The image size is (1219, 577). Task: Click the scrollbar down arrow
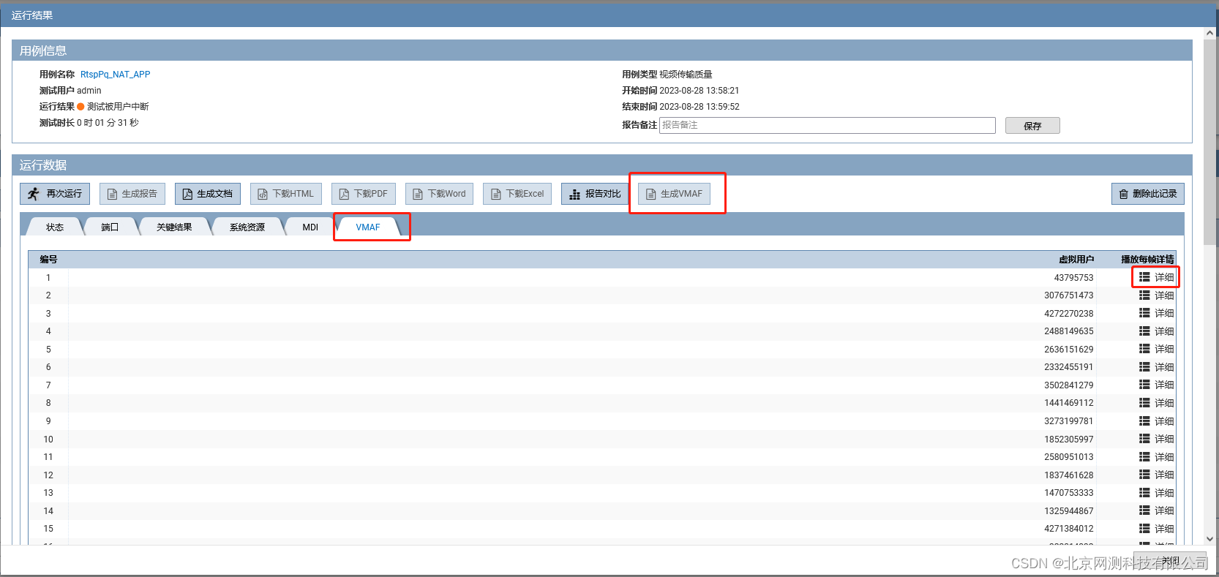[x=1210, y=539]
